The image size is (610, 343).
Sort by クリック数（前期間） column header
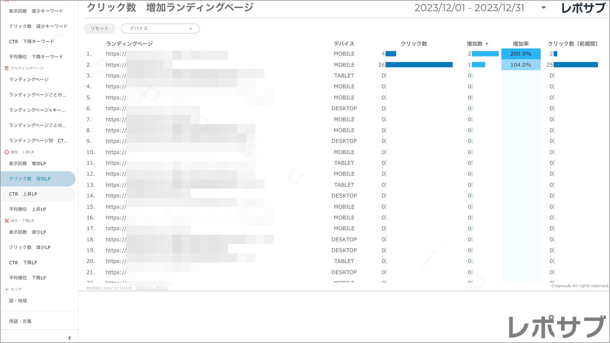click(x=572, y=44)
